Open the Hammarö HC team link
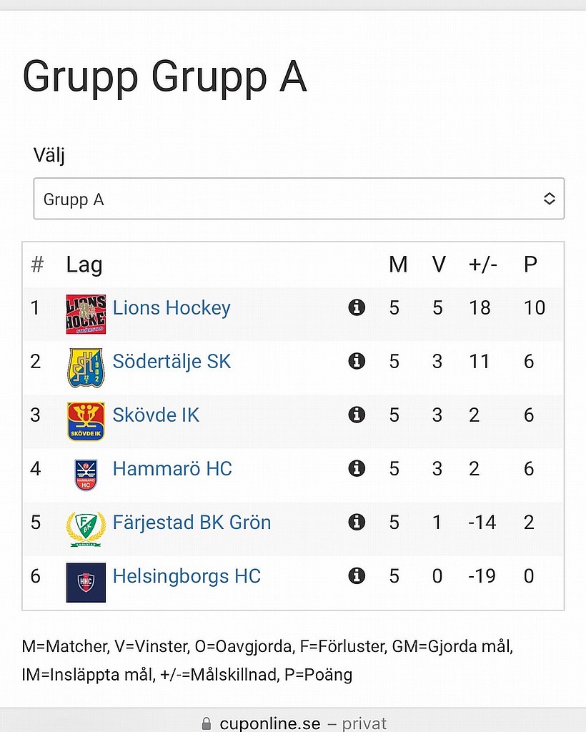This screenshot has width=586, height=732. tap(172, 469)
